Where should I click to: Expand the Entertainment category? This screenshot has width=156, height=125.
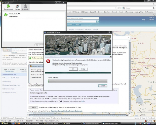click(x=3, y=89)
